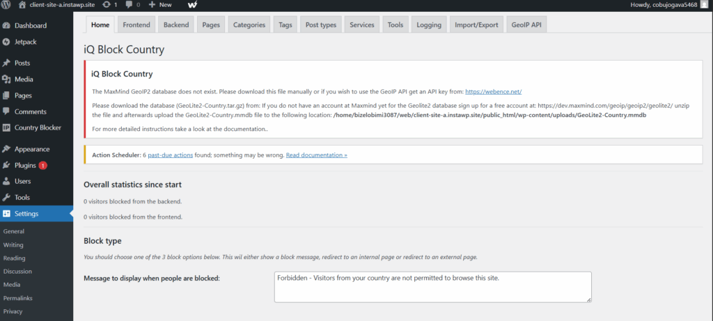713x321 pixels.
Task: Open client-site-a.instawp.site site name link
Action: 63,5
